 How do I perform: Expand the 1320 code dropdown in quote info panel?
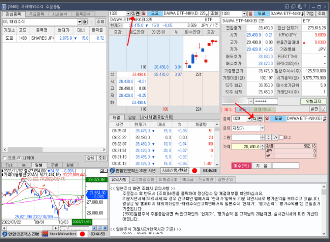coord(244,14)
